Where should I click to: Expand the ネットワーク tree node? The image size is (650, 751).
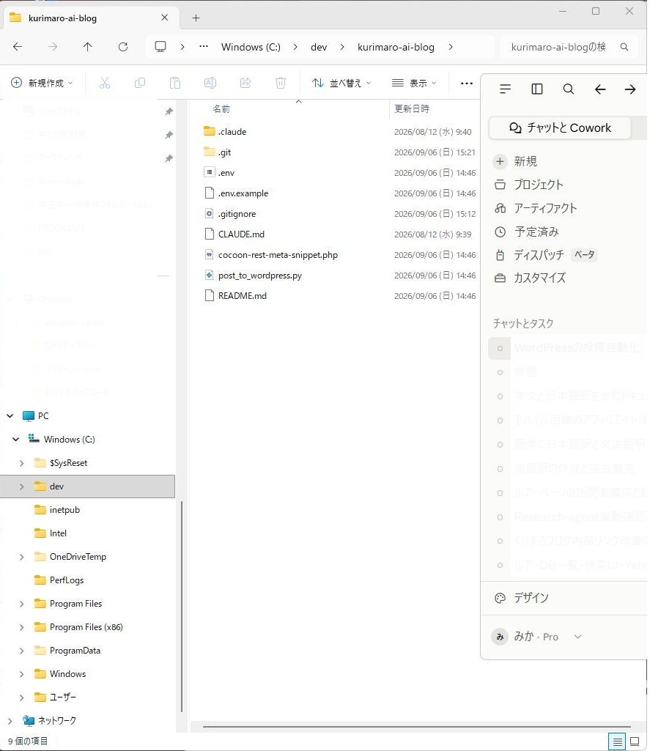point(10,720)
